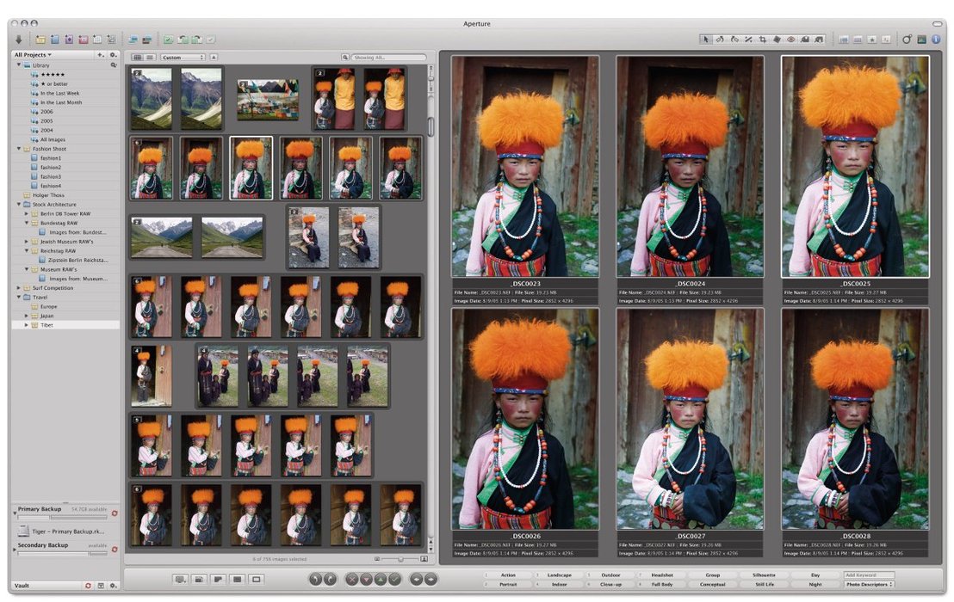Open the Loupe tool
954x602 pixels.
[x=908, y=40]
